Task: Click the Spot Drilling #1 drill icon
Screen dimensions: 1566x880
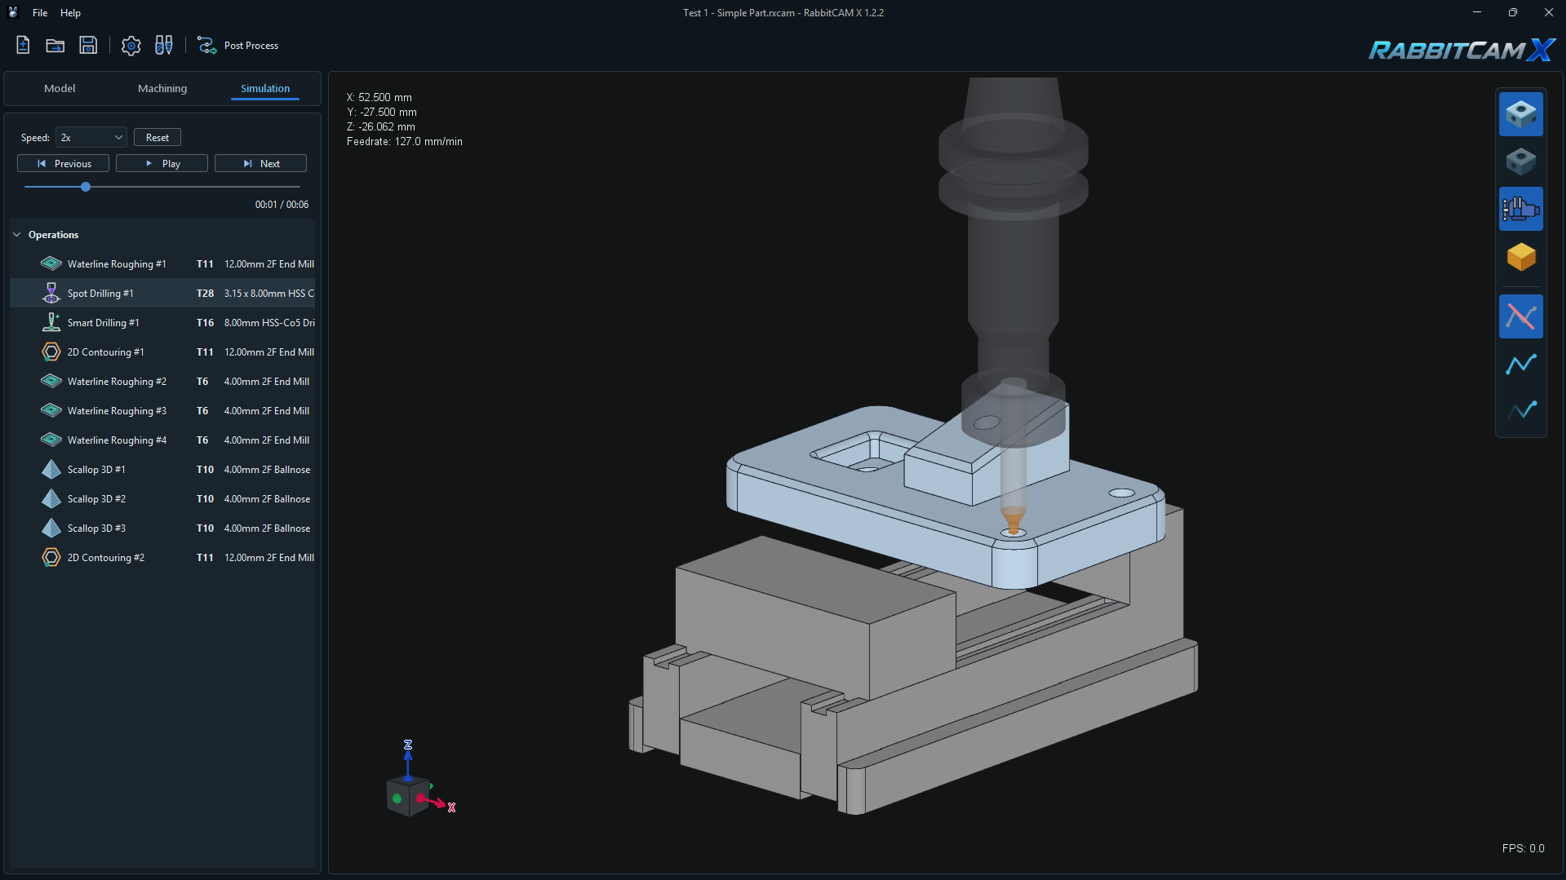Action: pyautogui.click(x=51, y=293)
